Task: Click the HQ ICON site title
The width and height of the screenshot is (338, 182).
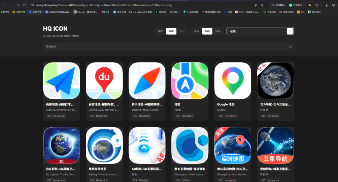Action: pyautogui.click(x=55, y=28)
